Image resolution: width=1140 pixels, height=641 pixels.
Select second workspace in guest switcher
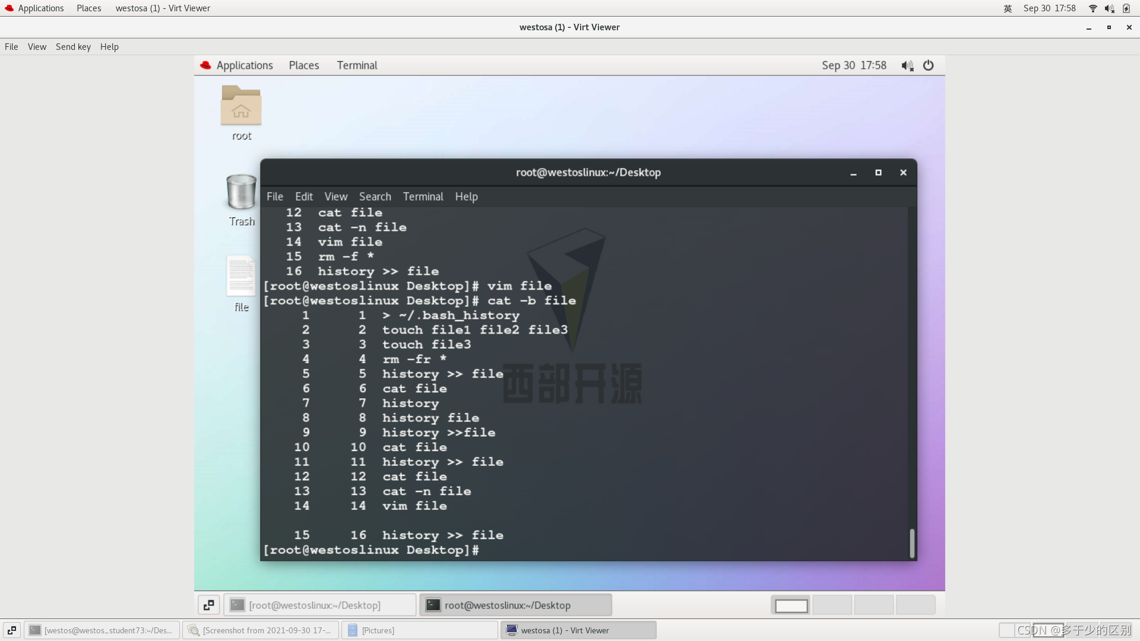tap(832, 605)
